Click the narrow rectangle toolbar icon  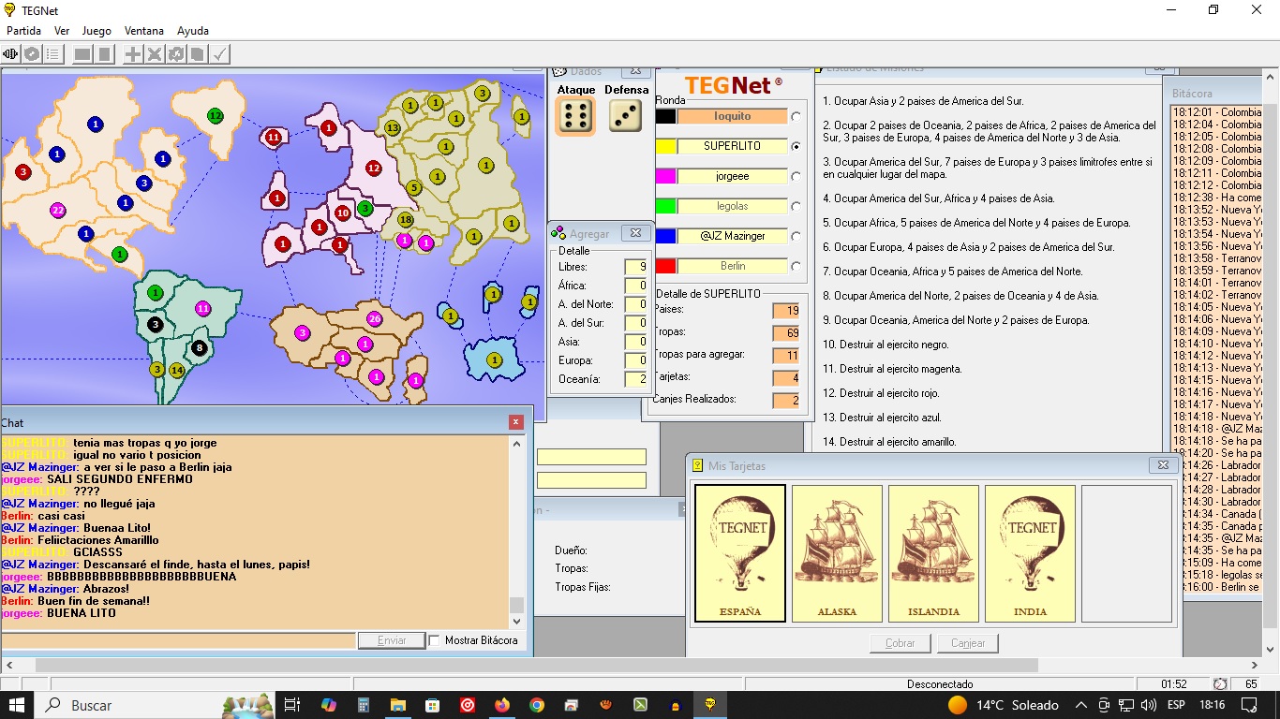[x=105, y=54]
